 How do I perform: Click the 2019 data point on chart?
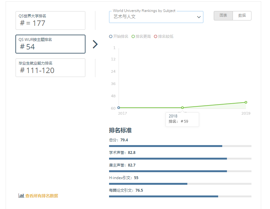click(x=246, y=102)
